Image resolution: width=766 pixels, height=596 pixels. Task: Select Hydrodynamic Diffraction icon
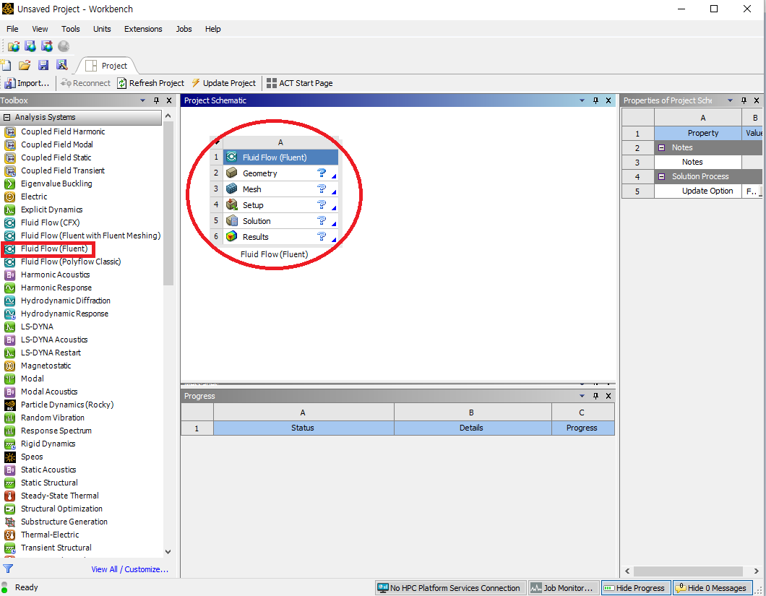10,301
